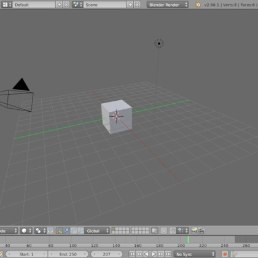Toggle proportional editing mode button
This screenshot has height=258, width=258.
163,231
